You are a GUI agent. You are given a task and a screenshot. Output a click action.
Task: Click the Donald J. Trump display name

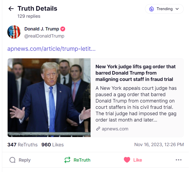[41, 29]
